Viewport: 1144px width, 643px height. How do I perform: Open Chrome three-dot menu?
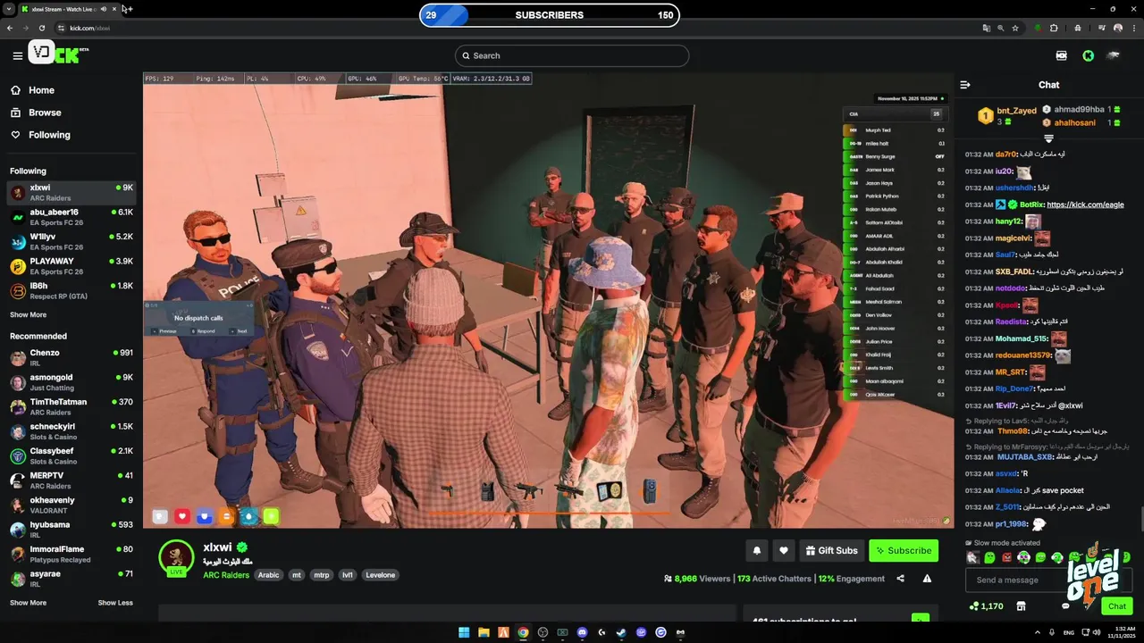point(1133,28)
